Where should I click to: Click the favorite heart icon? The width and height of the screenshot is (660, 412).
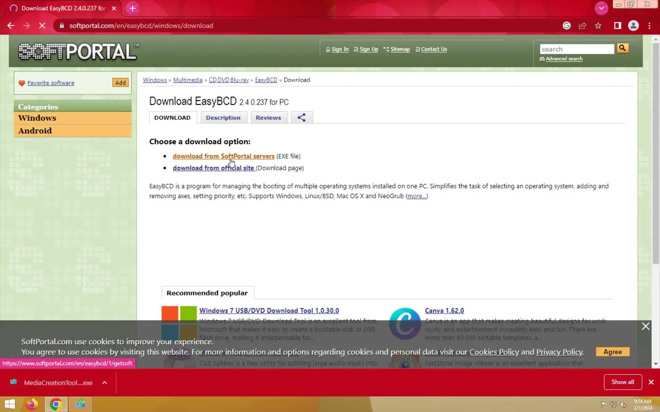coord(22,83)
